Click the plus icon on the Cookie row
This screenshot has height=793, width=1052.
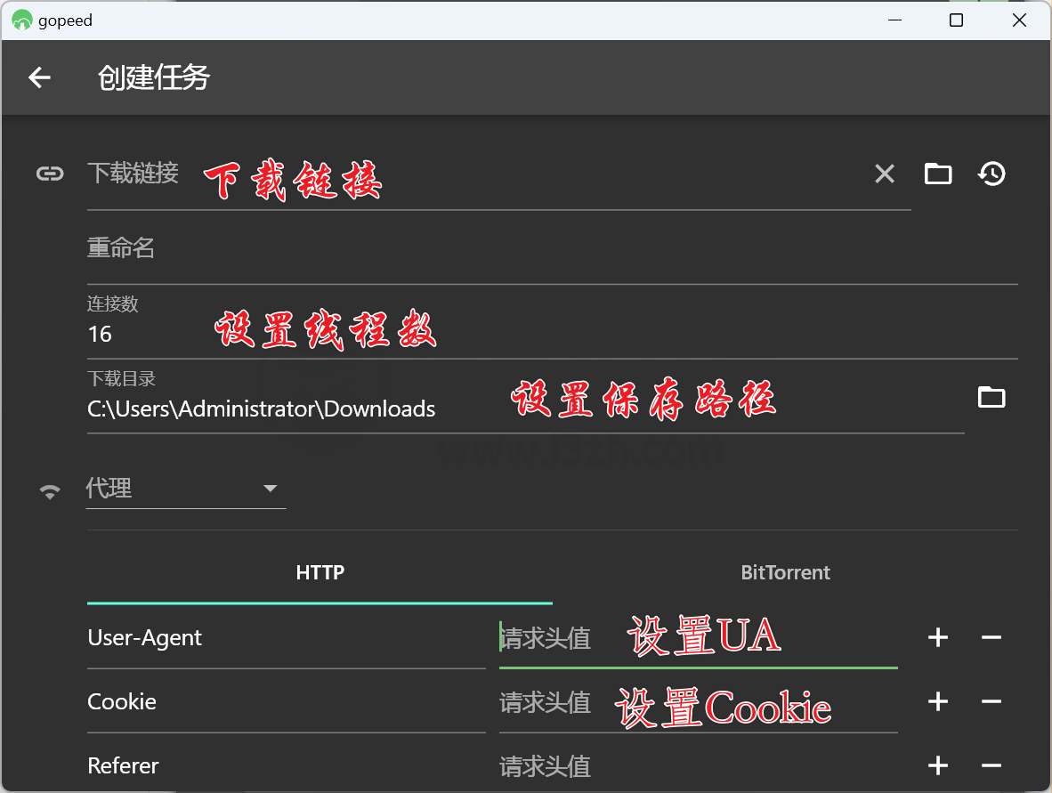coord(937,701)
